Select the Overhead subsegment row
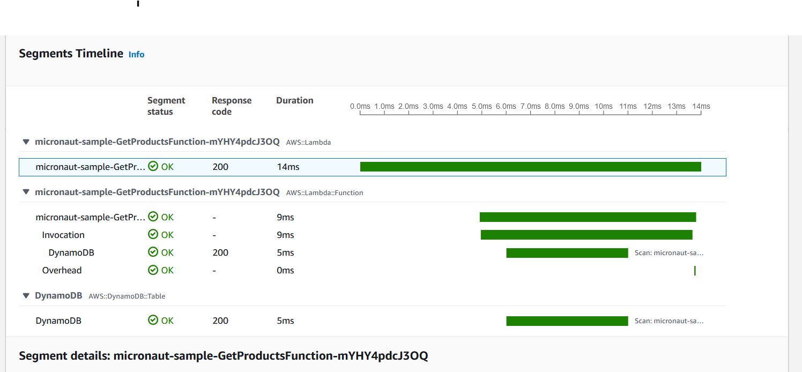802x372 pixels. (x=373, y=270)
